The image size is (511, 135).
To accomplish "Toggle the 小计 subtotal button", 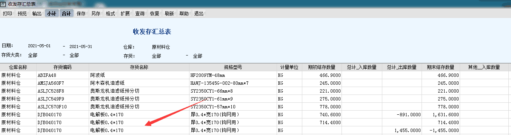I will (x=52, y=13).
